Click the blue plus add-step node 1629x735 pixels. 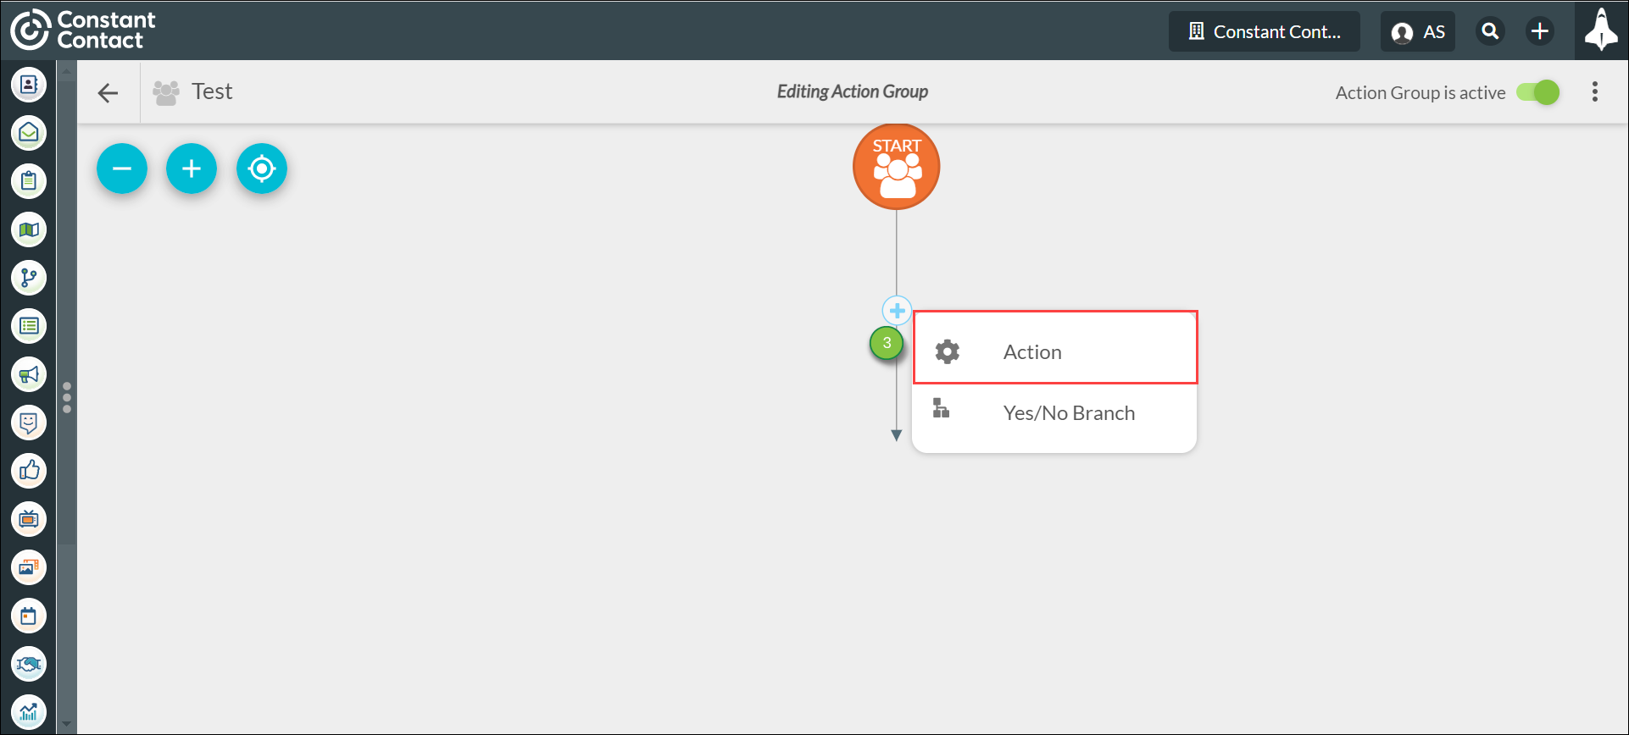(x=897, y=311)
